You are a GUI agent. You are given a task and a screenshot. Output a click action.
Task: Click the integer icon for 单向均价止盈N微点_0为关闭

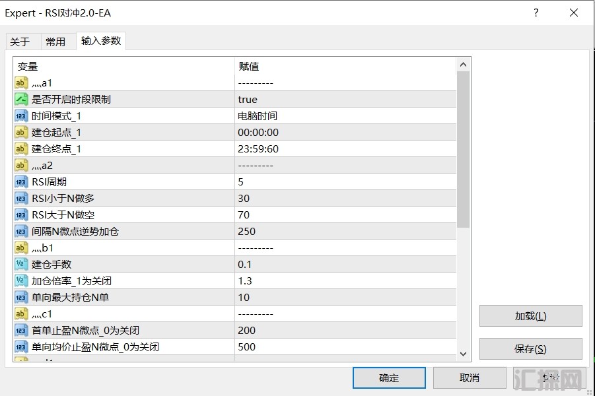21,346
